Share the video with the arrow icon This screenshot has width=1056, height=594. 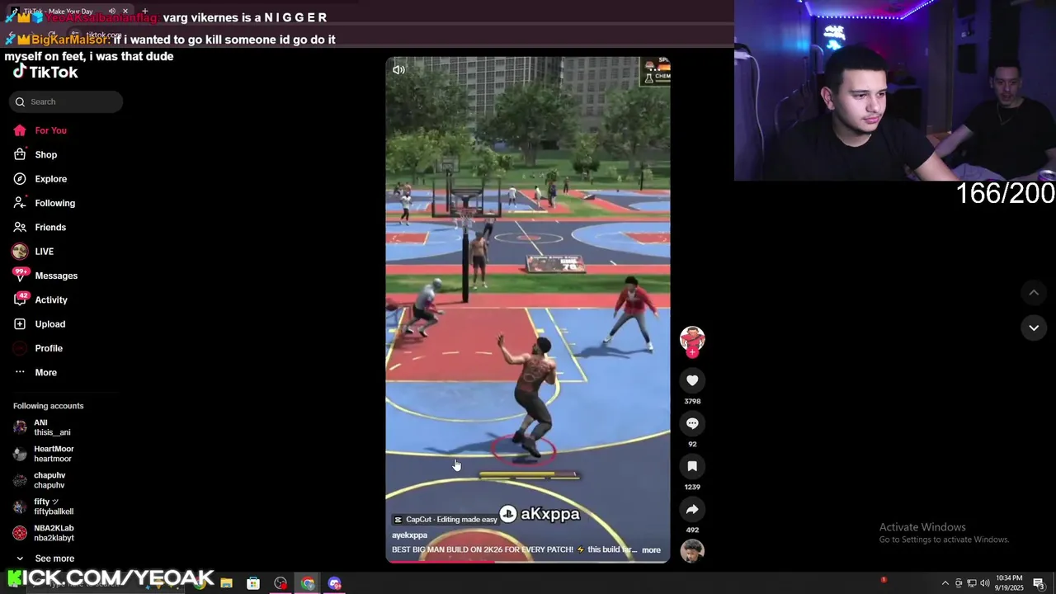[x=692, y=509]
